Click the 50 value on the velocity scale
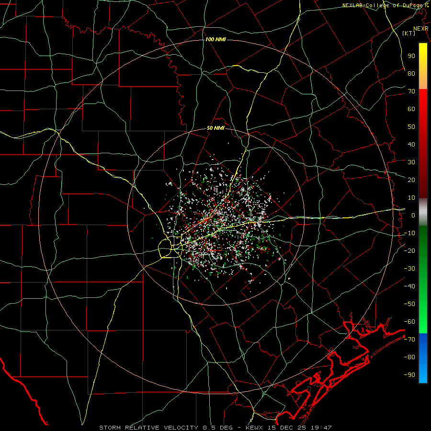This screenshot has width=431, height=431. tap(411, 127)
